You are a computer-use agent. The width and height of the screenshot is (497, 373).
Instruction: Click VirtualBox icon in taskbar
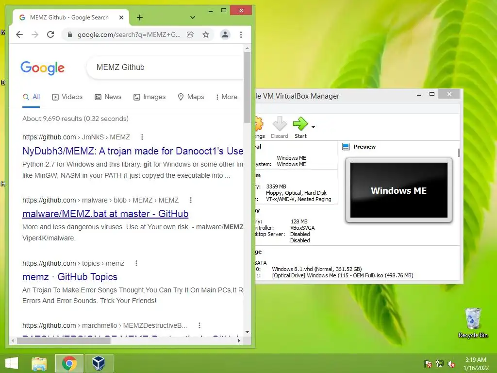(99, 363)
